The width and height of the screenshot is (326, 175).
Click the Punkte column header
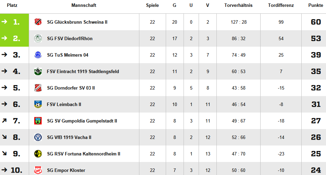(x=315, y=5)
